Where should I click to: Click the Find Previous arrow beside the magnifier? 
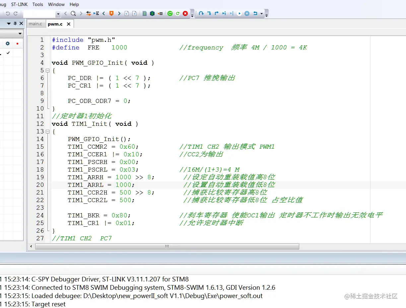click(65, 14)
